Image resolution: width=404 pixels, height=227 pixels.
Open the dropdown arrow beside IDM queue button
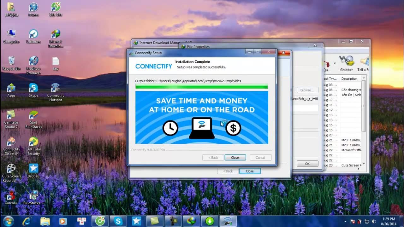click(335, 63)
